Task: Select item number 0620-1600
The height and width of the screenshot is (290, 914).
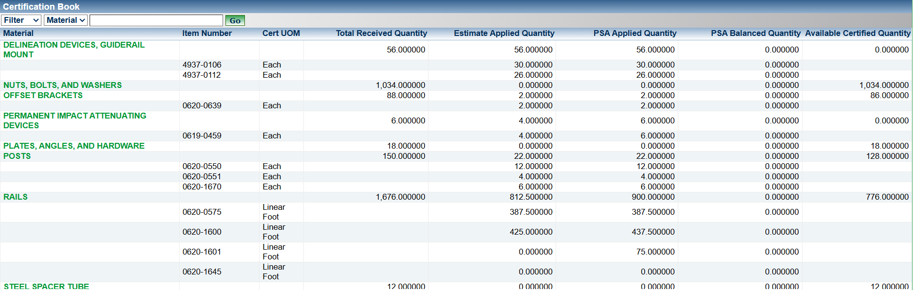Action: pos(202,232)
